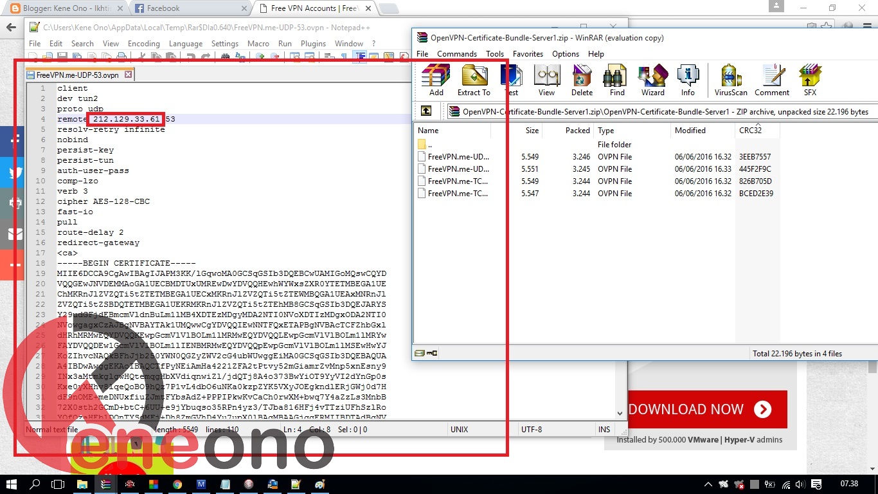878x494 pixels.
Task: Open the Favorites menu in WinRAR
Action: [528, 54]
